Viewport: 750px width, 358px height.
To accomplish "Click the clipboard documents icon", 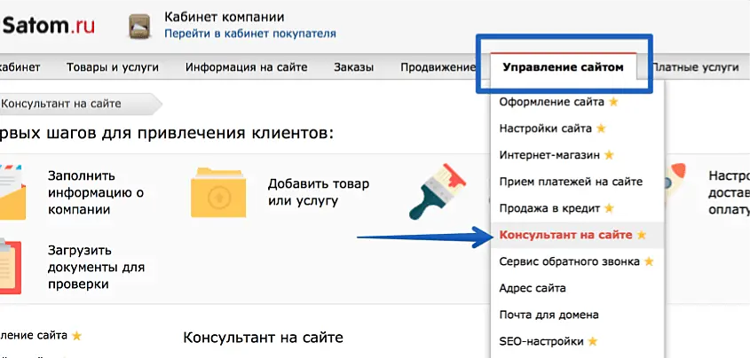I will click(x=11, y=267).
